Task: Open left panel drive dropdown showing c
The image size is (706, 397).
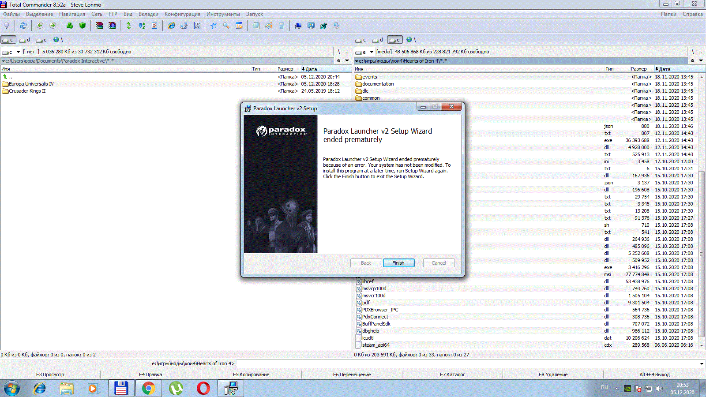Action: pos(11,52)
